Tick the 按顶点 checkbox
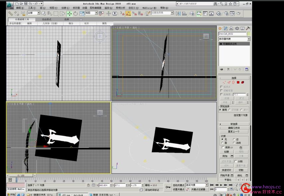Viewport: 284px width, 196px height. [x=221, y=87]
